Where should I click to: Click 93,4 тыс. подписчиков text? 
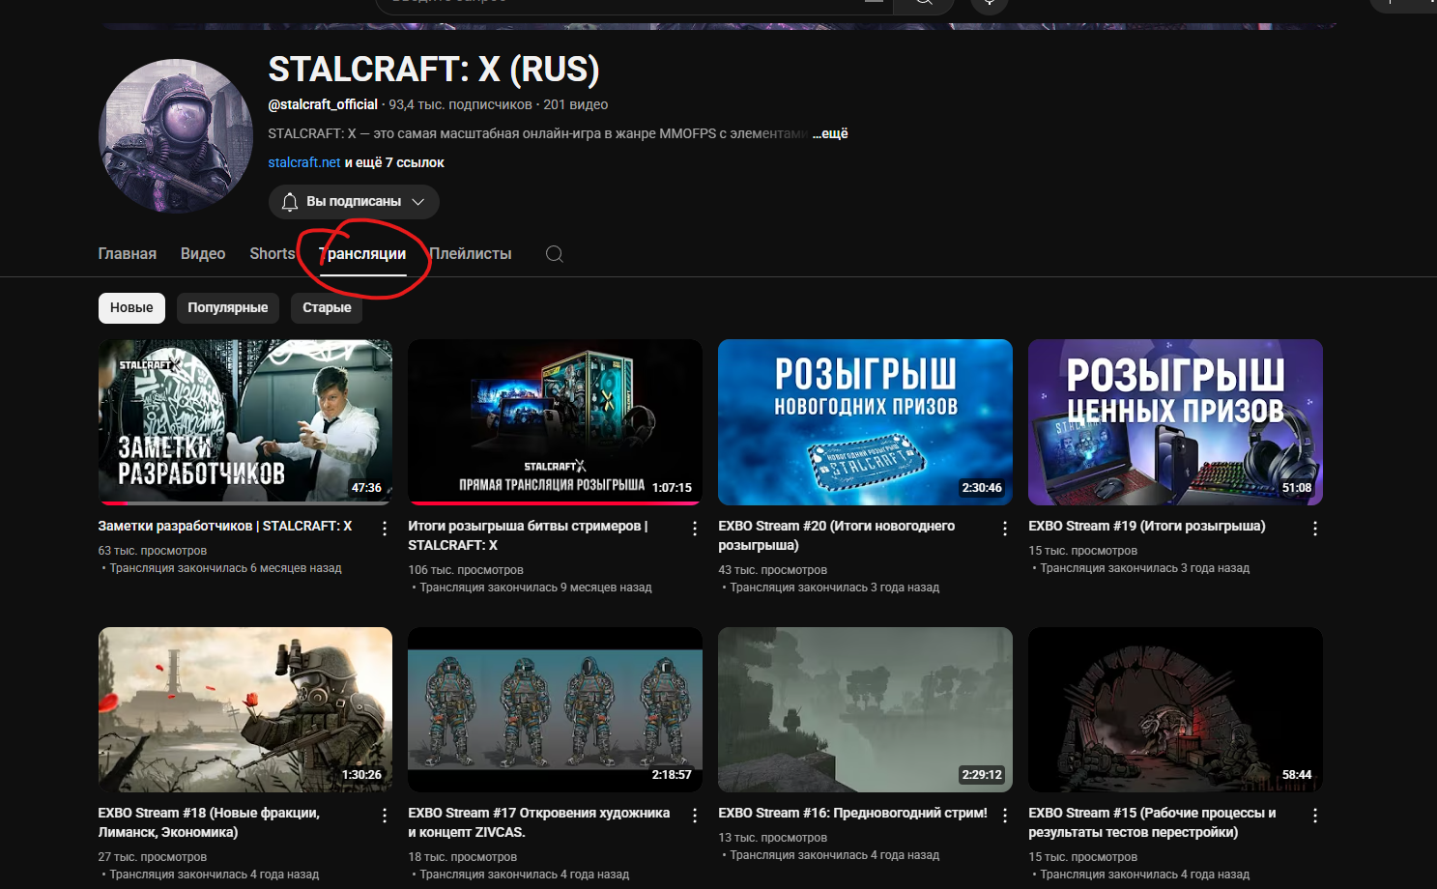tap(460, 104)
